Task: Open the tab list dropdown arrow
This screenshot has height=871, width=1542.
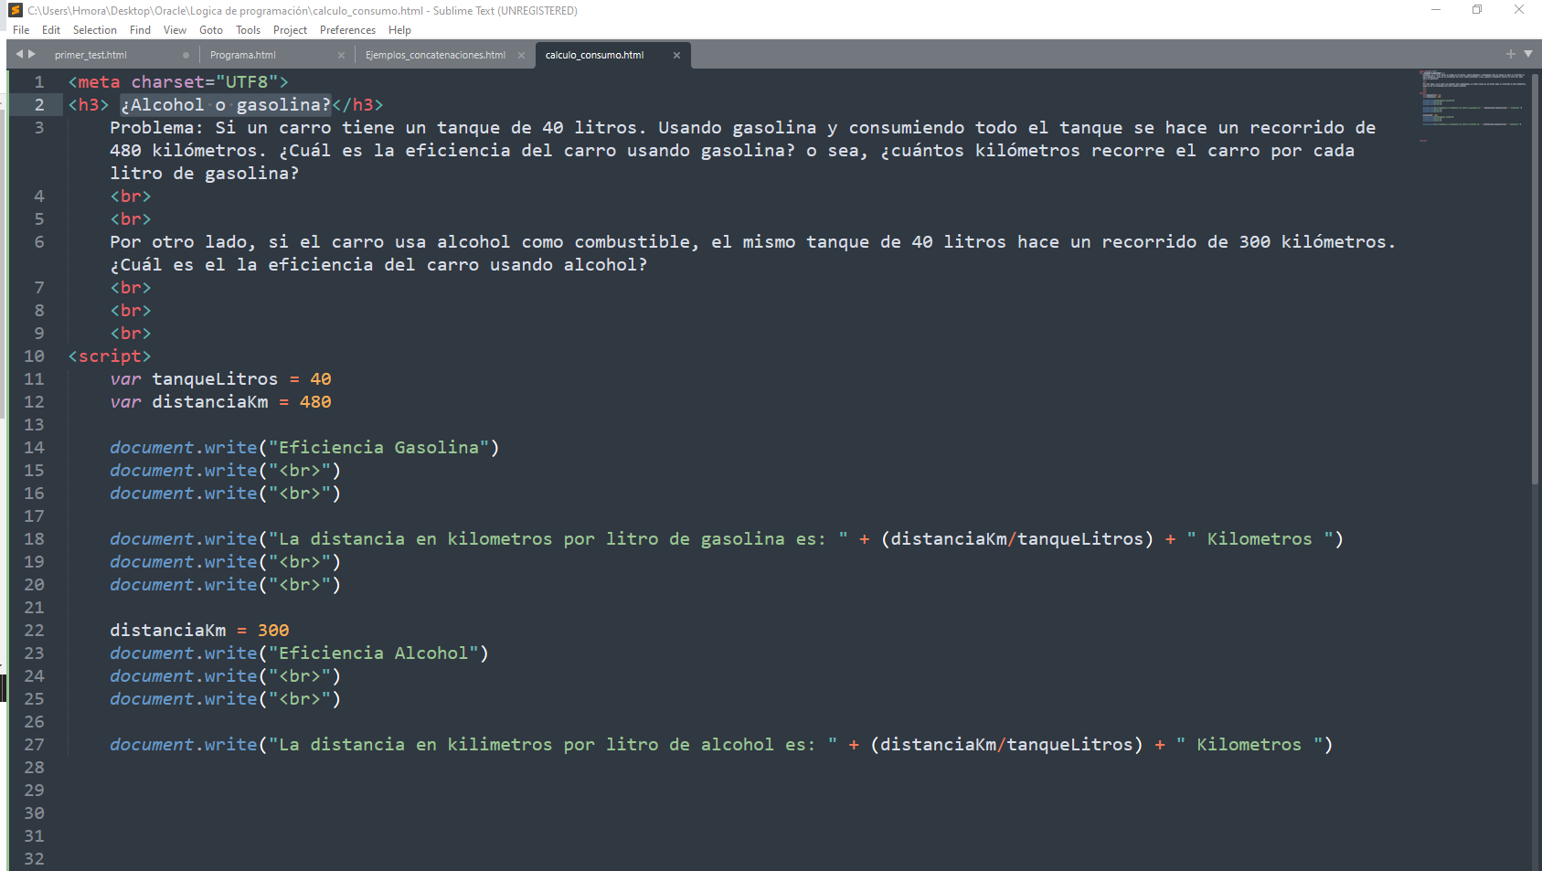Action: click(x=1528, y=54)
